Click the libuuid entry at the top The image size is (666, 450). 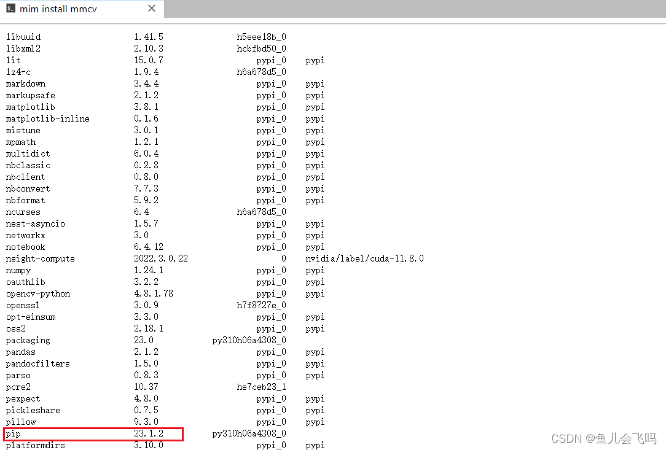23,37
